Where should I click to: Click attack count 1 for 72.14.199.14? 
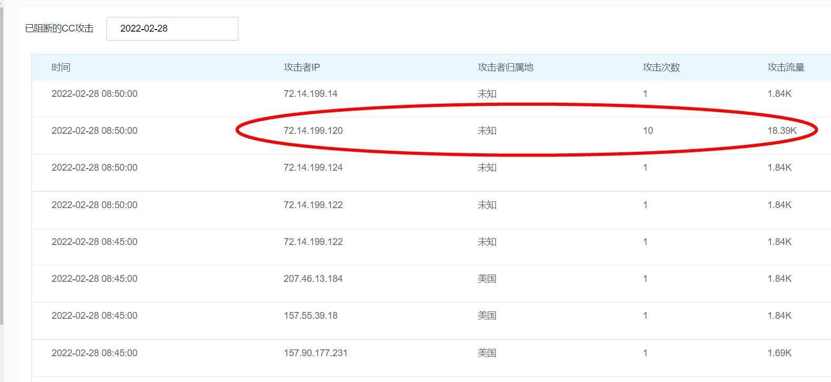(645, 94)
